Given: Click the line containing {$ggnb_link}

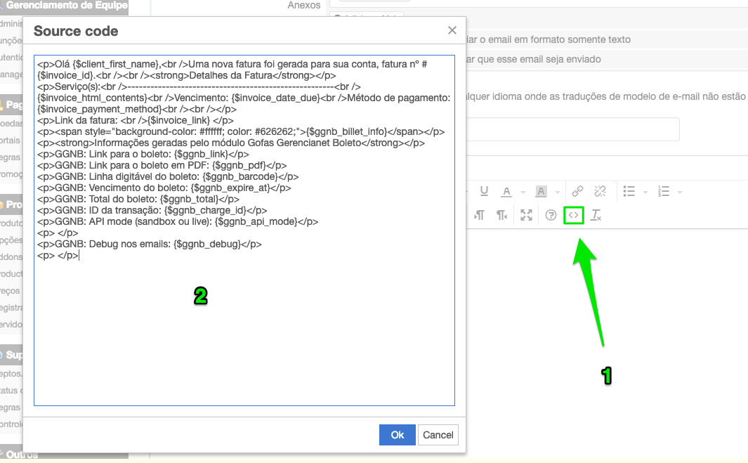Looking at the screenshot, I should (x=143, y=154).
